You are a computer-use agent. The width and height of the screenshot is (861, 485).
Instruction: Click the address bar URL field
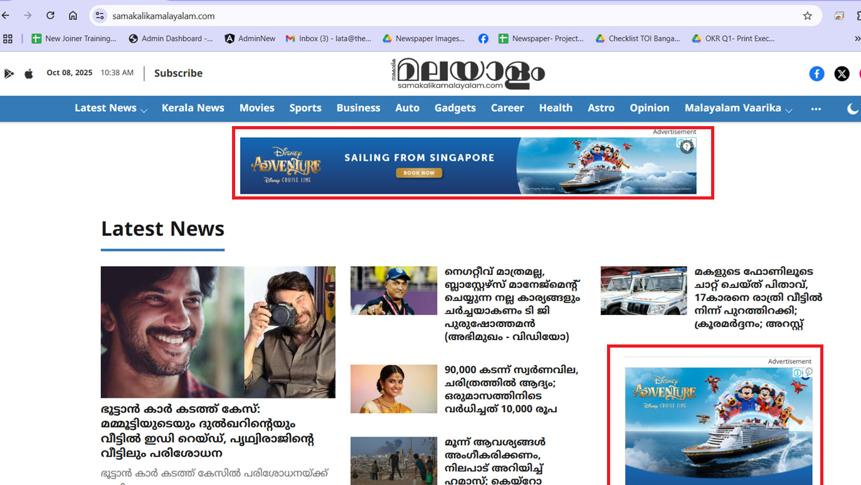(x=439, y=16)
